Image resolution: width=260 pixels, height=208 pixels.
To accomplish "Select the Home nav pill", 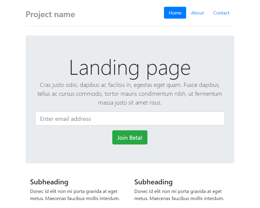I will point(175,13).
